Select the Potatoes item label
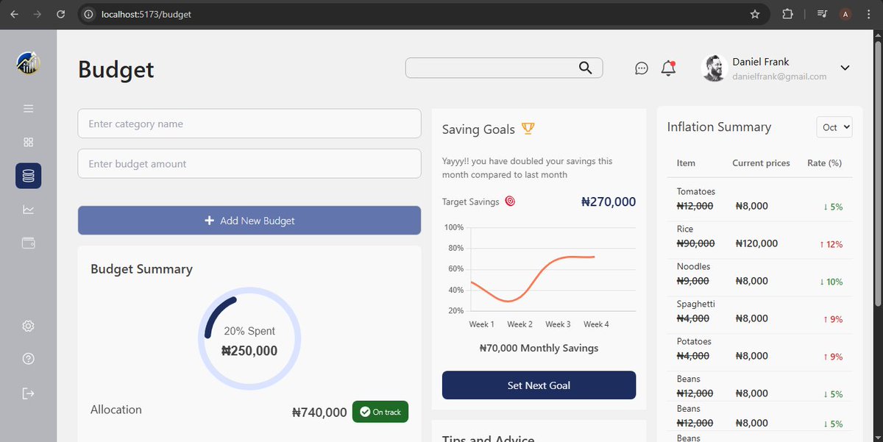Screen dimensions: 883x442 point(695,341)
